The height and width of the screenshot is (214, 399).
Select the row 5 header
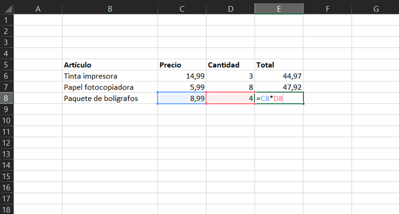pos(7,65)
